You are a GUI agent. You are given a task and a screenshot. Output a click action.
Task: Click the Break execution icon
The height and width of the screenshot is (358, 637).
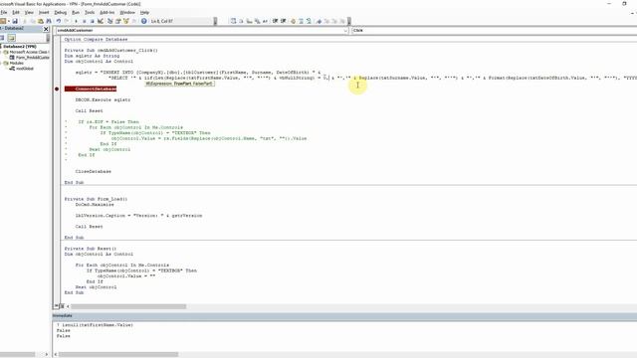point(84,21)
